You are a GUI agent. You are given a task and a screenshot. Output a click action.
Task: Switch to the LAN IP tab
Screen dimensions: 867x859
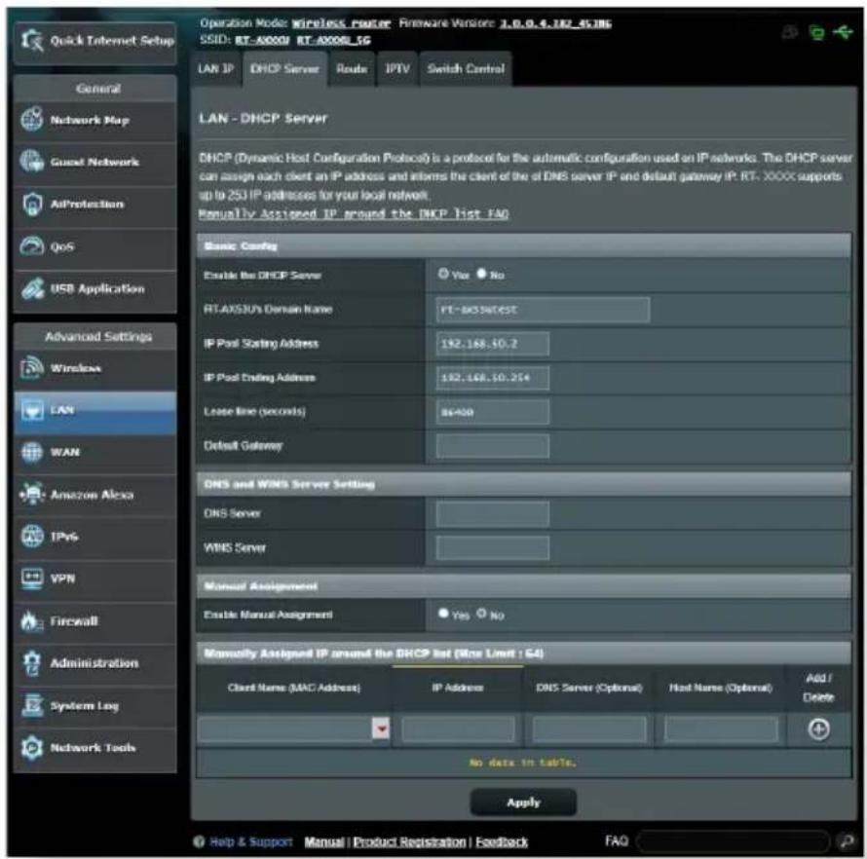pos(216,68)
